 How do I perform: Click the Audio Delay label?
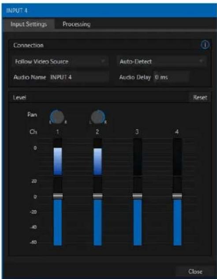pos(135,77)
